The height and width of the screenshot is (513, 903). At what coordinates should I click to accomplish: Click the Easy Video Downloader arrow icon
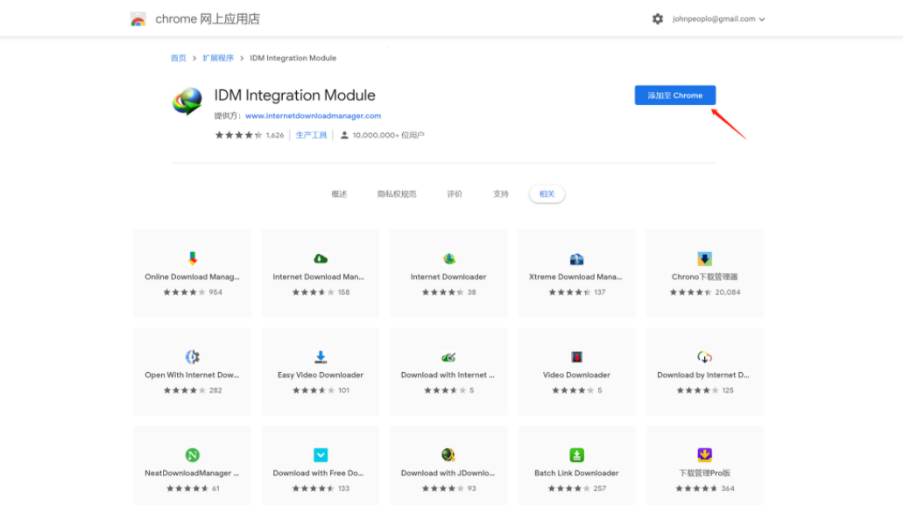[x=321, y=357]
